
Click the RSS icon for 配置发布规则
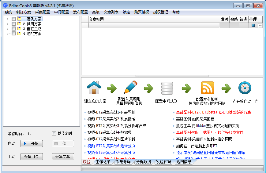[x=208, y=88]
